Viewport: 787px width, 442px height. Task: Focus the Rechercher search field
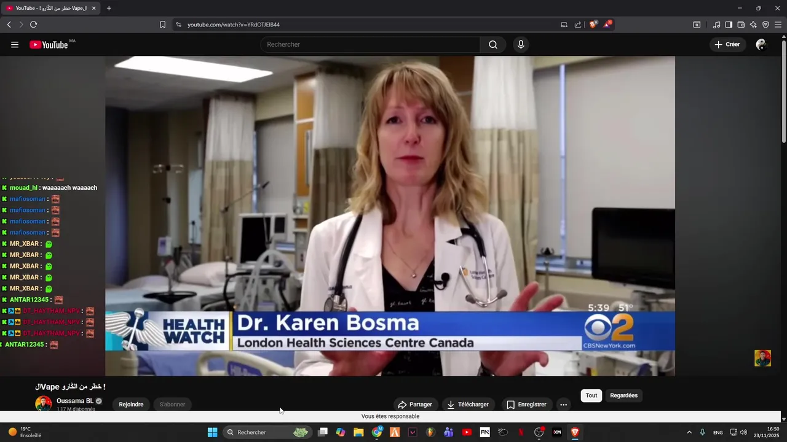point(370,45)
